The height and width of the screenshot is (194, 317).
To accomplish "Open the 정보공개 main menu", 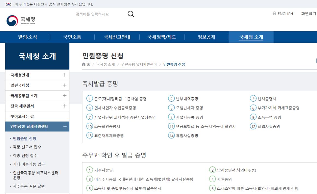I will click(206, 37).
